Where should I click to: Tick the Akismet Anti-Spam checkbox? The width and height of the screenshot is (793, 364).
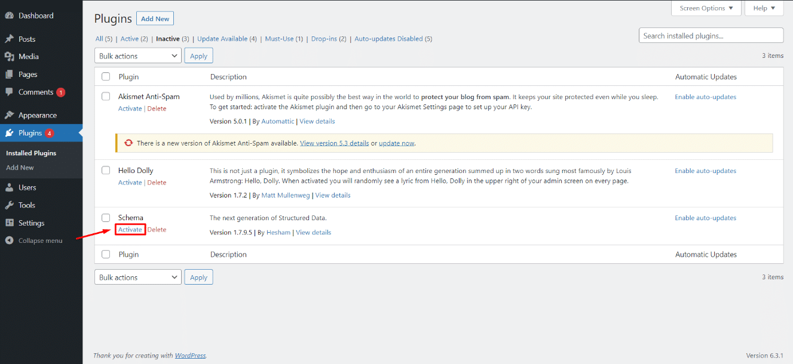(x=106, y=96)
